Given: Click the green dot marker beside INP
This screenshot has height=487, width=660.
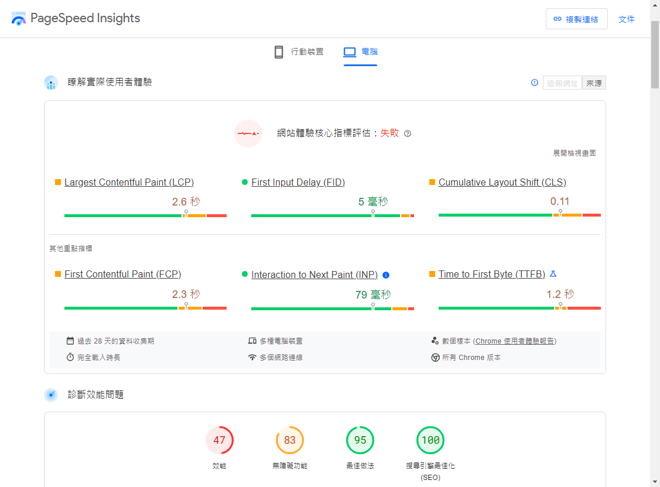Looking at the screenshot, I should (245, 274).
